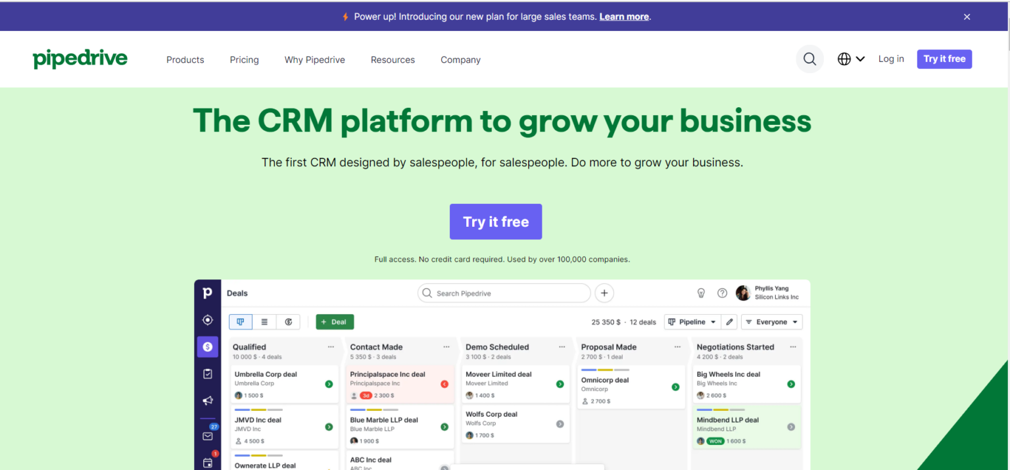Click the Deals dollar icon in the sidebar
This screenshot has height=470, width=1010.
208,346
